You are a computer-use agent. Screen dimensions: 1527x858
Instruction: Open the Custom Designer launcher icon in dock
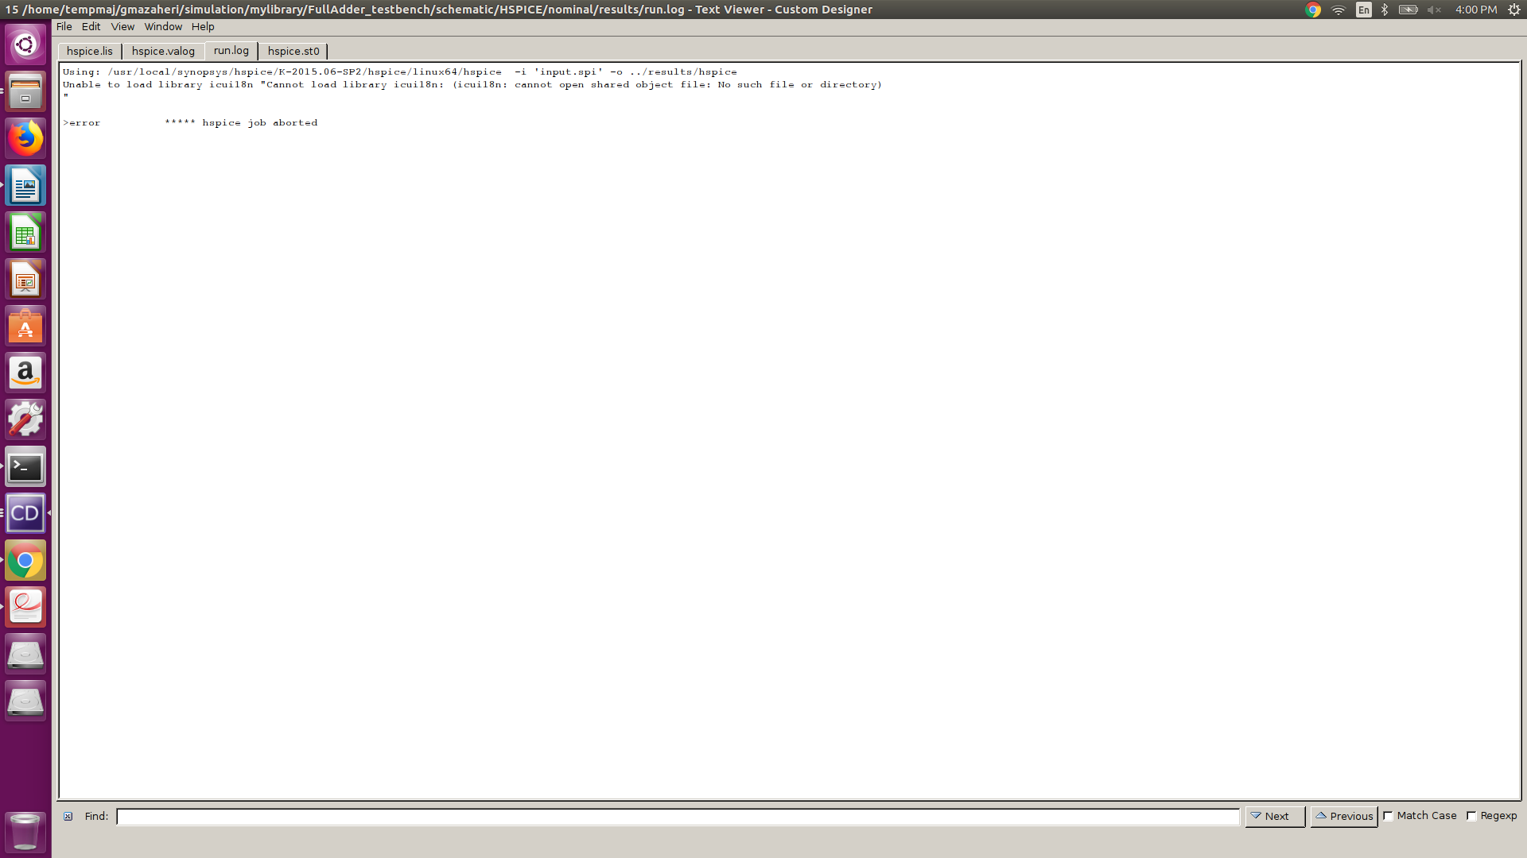pos(25,513)
